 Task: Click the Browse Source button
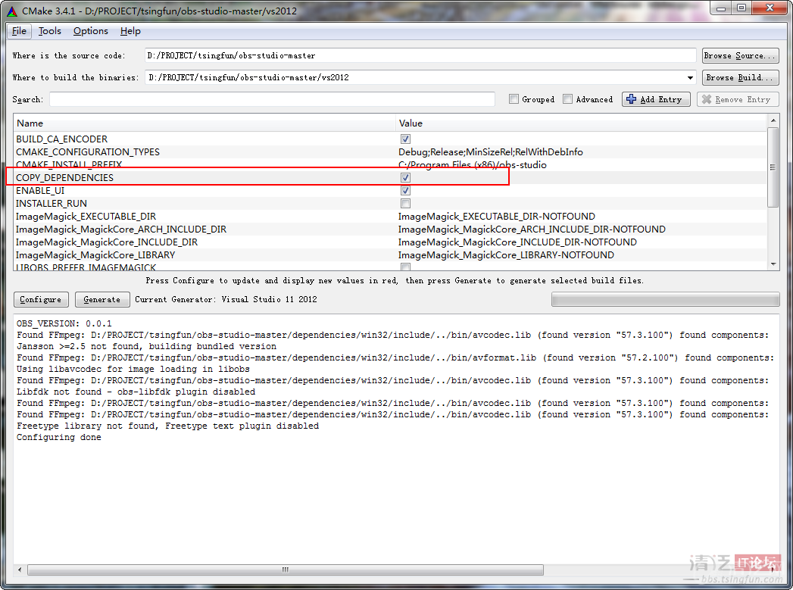pyautogui.click(x=740, y=55)
